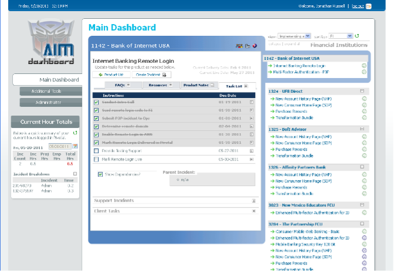The height and width of the screenshot is (271, 394).
Task: Open the sort by dropdown showing FI
Action: pyautogui.click(x=341, y=36)
